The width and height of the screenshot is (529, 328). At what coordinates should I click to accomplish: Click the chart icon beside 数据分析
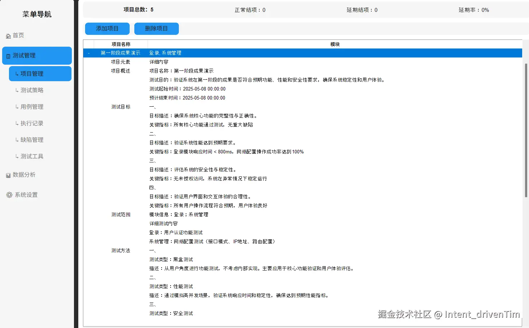pos(8,175)
